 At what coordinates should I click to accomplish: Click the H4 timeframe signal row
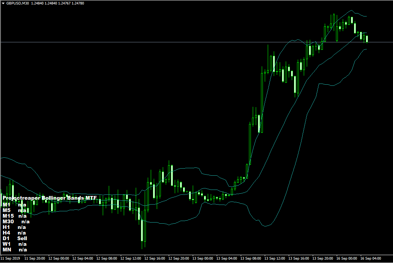click(x=14, y=233)
